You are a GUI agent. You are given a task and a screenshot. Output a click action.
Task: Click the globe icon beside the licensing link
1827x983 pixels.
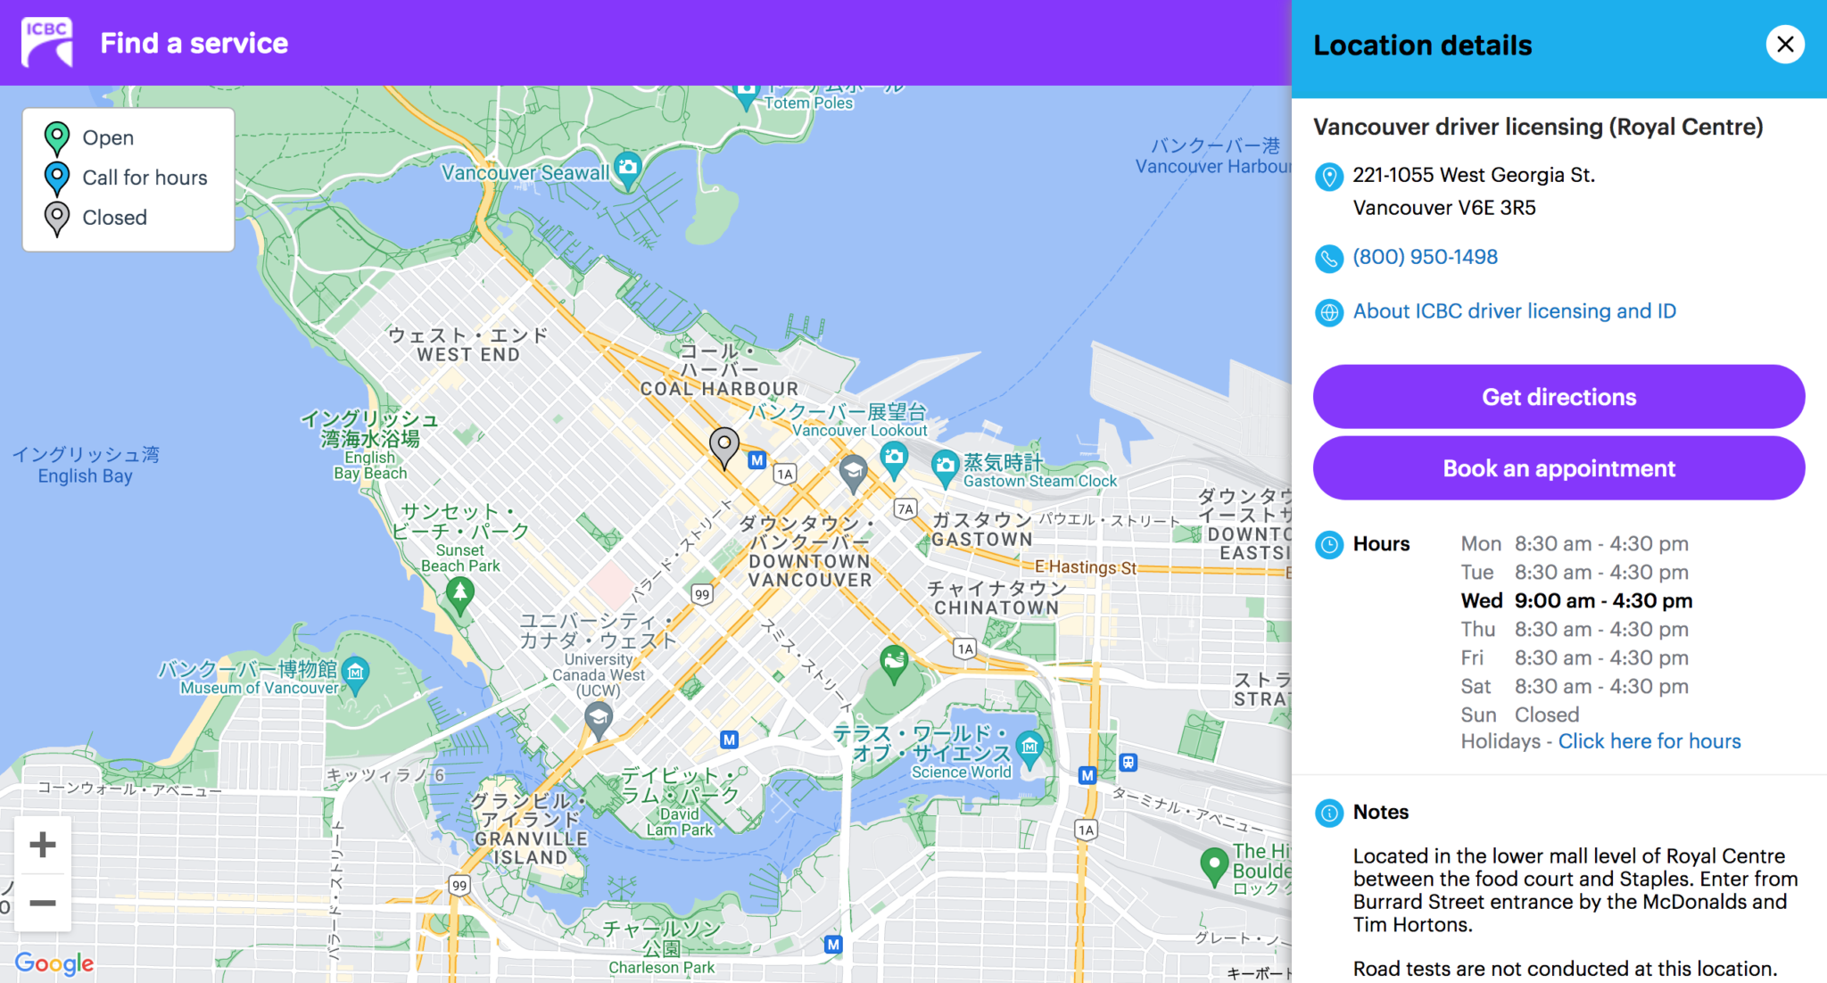pos(1328,312)
